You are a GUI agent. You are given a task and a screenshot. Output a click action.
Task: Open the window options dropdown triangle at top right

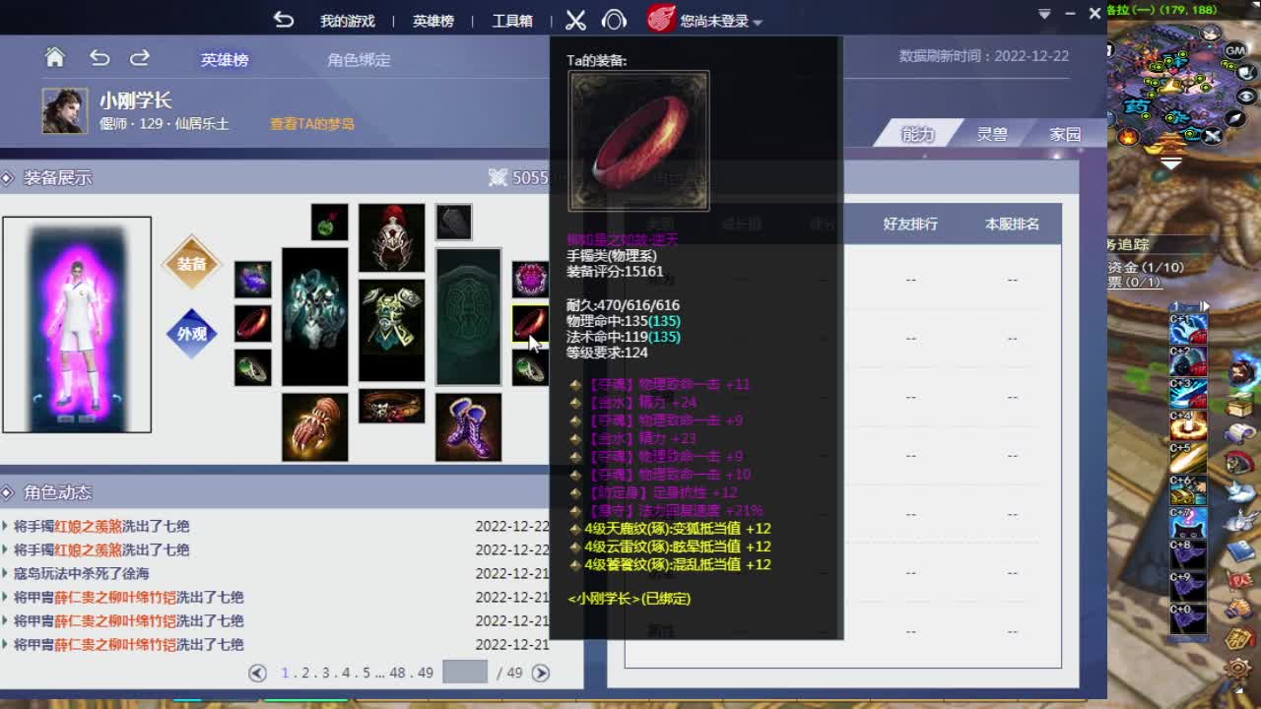(x=1044, y=14)
